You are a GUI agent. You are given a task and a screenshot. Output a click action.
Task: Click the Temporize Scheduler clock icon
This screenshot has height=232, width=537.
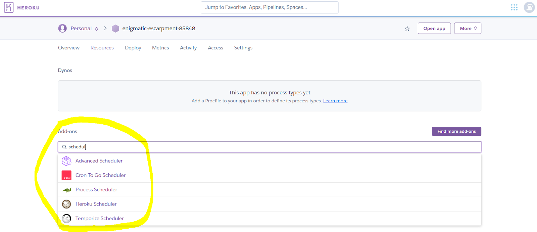point(66,219)
